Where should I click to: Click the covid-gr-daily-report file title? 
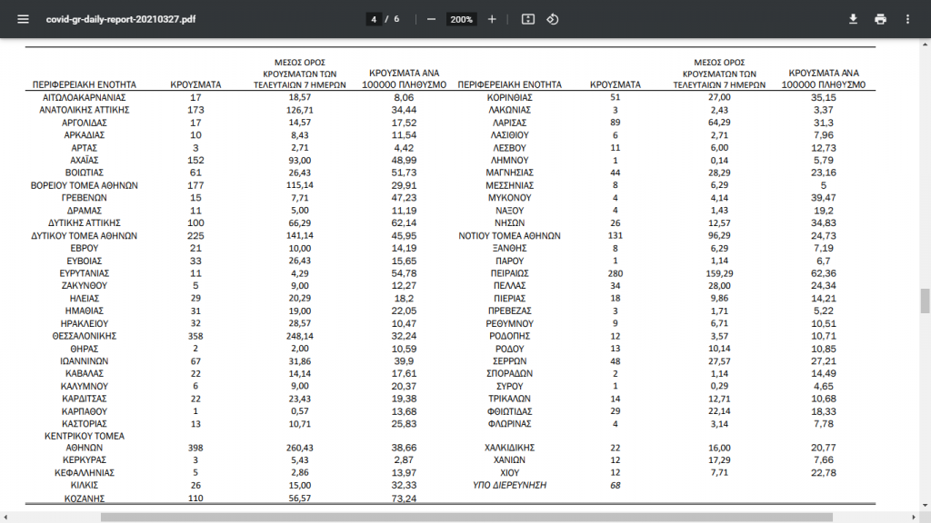(x=121, y=19)
